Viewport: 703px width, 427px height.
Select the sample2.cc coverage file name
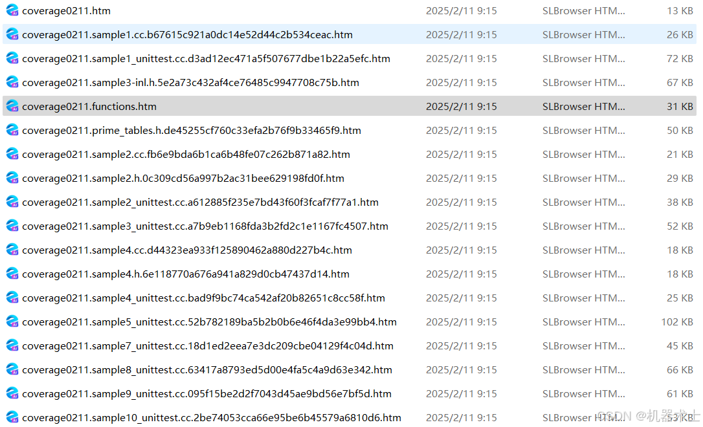(x=185, y=154)
